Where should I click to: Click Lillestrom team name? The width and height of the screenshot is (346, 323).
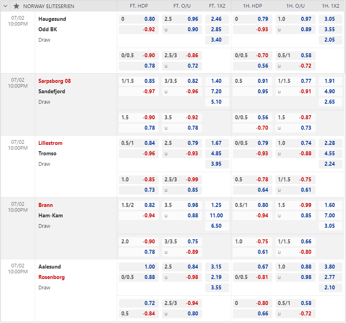point(50,143)
